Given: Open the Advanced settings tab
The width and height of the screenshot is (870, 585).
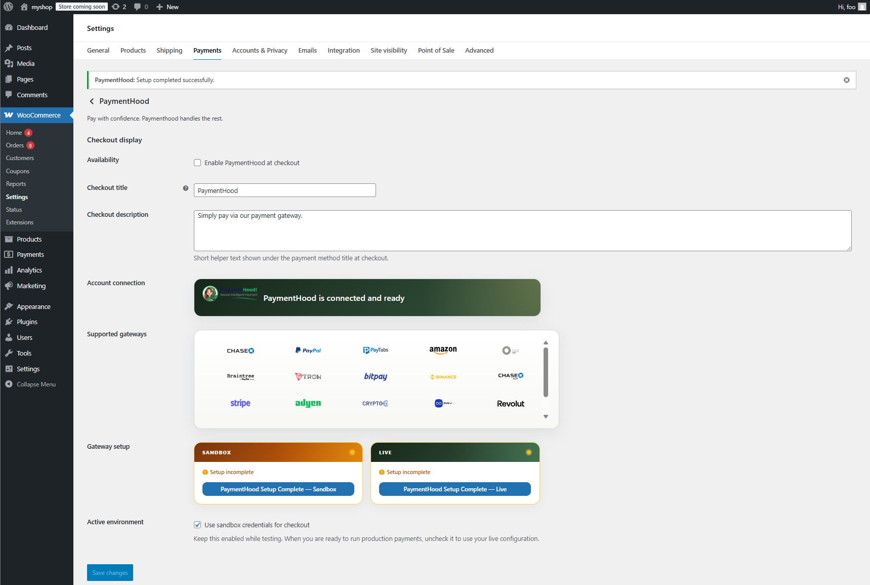Looking at the screenshot, I should tap(479, 50).
